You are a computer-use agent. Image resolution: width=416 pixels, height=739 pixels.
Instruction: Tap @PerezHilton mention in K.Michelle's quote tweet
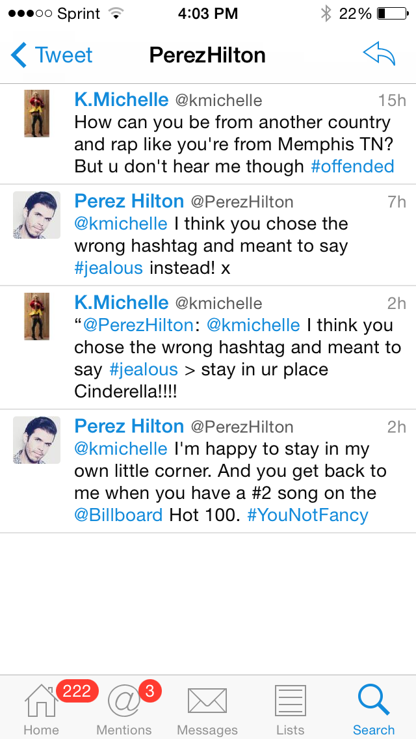138,325
